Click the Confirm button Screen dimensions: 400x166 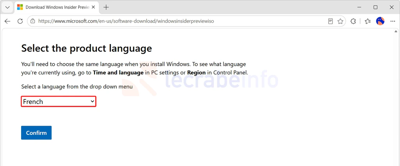click(x=36, y=132)
